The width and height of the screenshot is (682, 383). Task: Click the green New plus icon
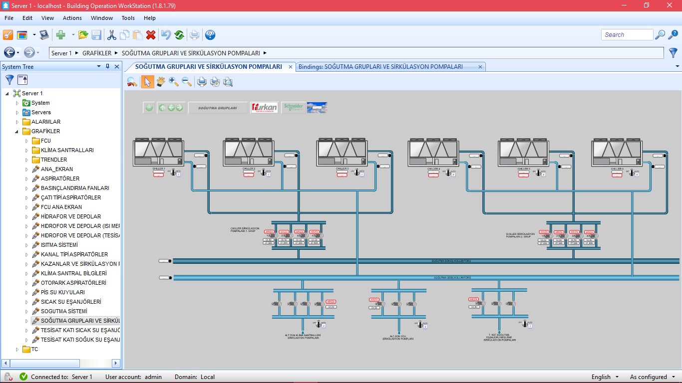click(60, 35)
